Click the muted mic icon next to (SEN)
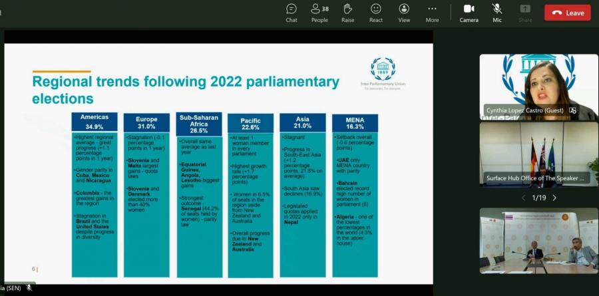 click(x=29, y=288)
